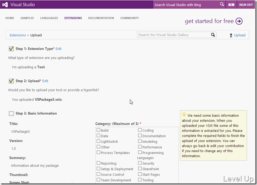
Task: Click the Category (Maximum of 3) label
Action: pyautogui.click(x=117, y=124)
